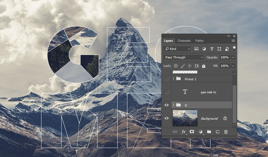The image size is (268, 157).
Task: Hide the Background layer
Action: 166,118
